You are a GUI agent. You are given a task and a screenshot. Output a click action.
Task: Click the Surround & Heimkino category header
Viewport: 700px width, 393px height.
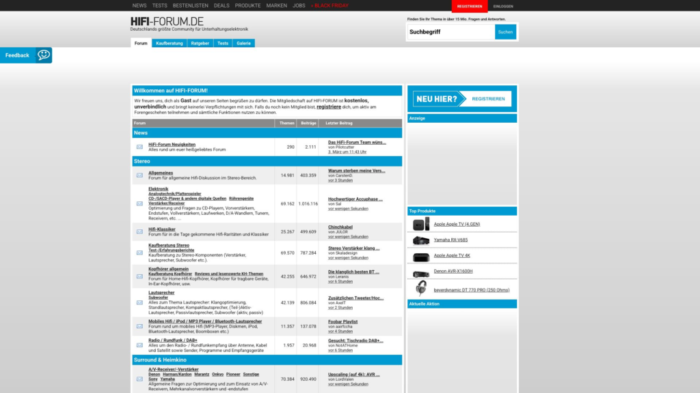click(x=267, y=360)
